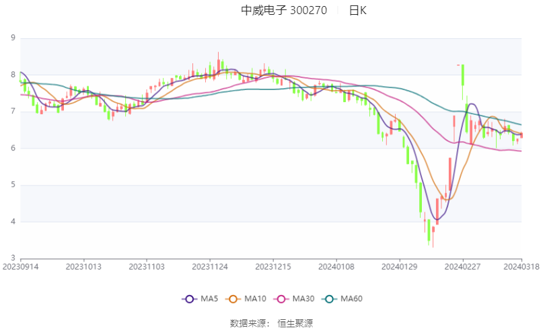Click the y-axis price label 9
This screenshot has height=330, width=543.
(13, 38)
